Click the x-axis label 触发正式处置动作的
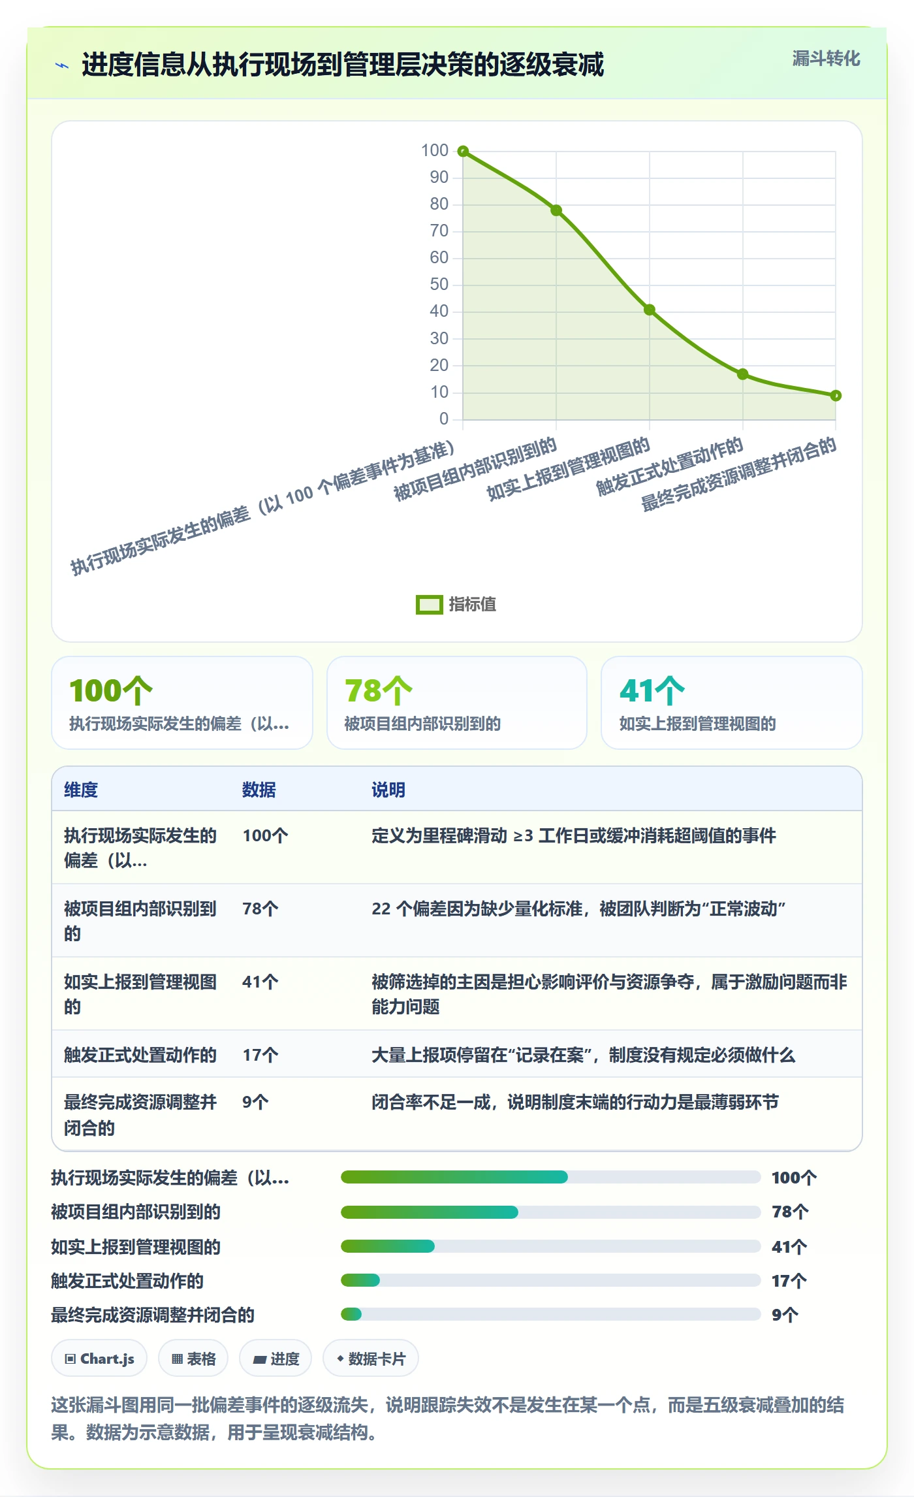 pyautogui.click(x=670, y=466)
